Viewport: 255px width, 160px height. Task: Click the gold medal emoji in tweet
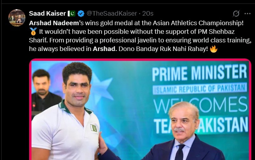(x=33, y=32)
